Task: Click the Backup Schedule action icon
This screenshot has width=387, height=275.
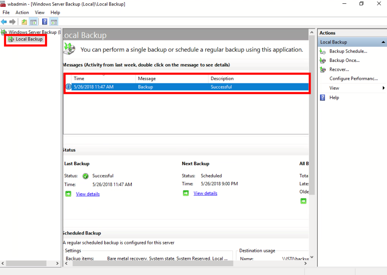Action: [x=323, y=51]
